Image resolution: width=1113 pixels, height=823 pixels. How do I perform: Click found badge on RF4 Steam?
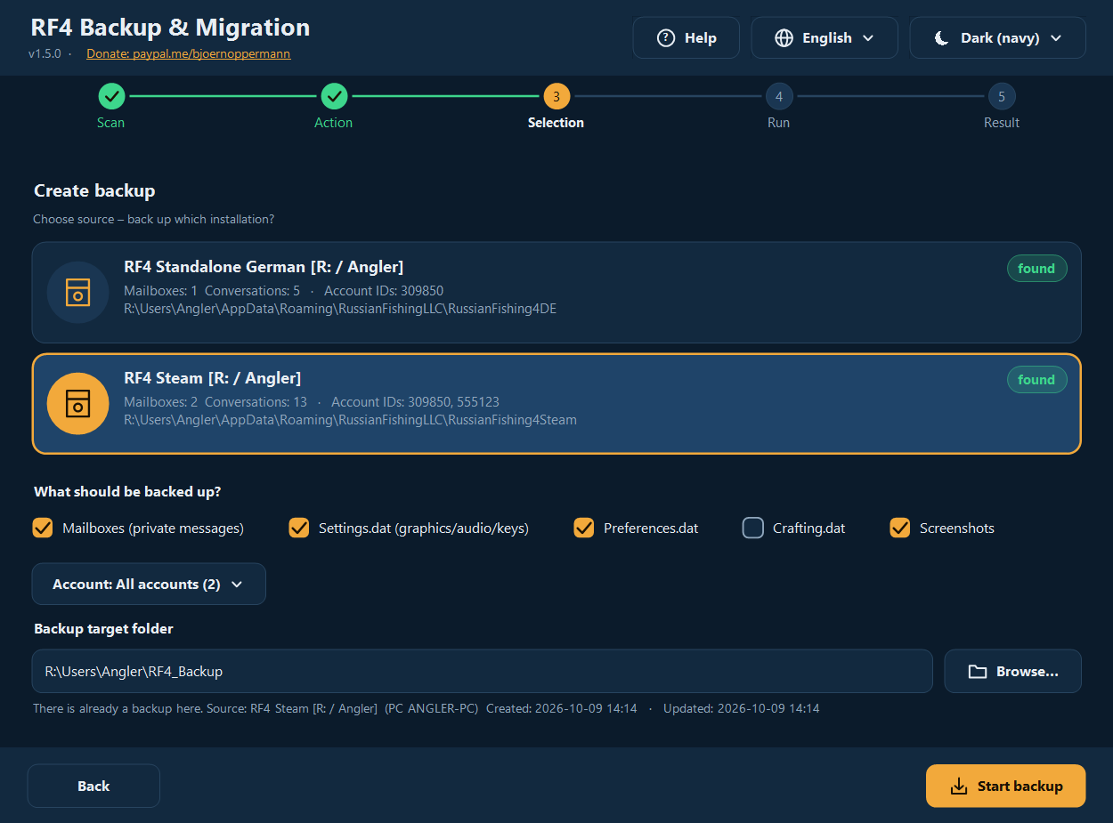(1037, 380)
